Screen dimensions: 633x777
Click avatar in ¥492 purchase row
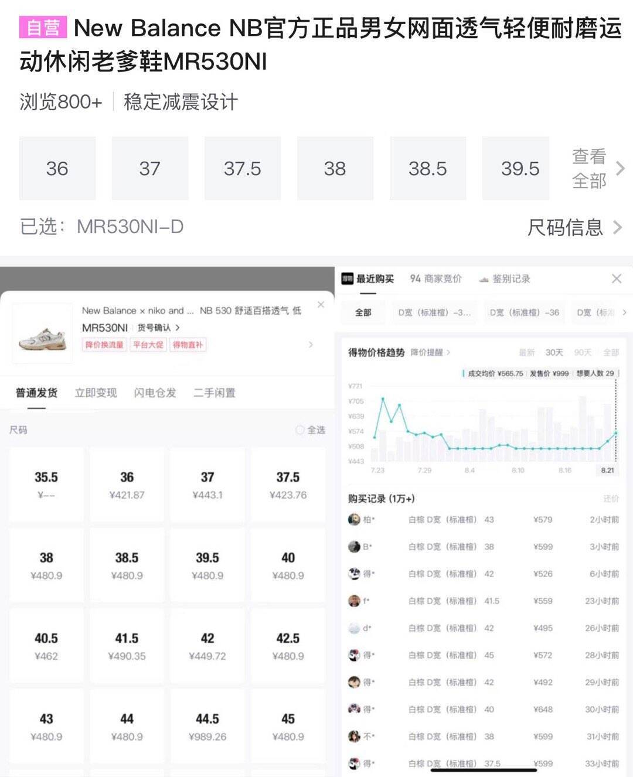pyautogui.click(x=354, y=682)
